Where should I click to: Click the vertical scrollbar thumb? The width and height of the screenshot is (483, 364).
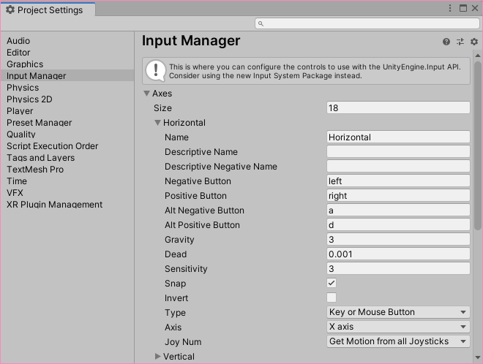[478, 145]
